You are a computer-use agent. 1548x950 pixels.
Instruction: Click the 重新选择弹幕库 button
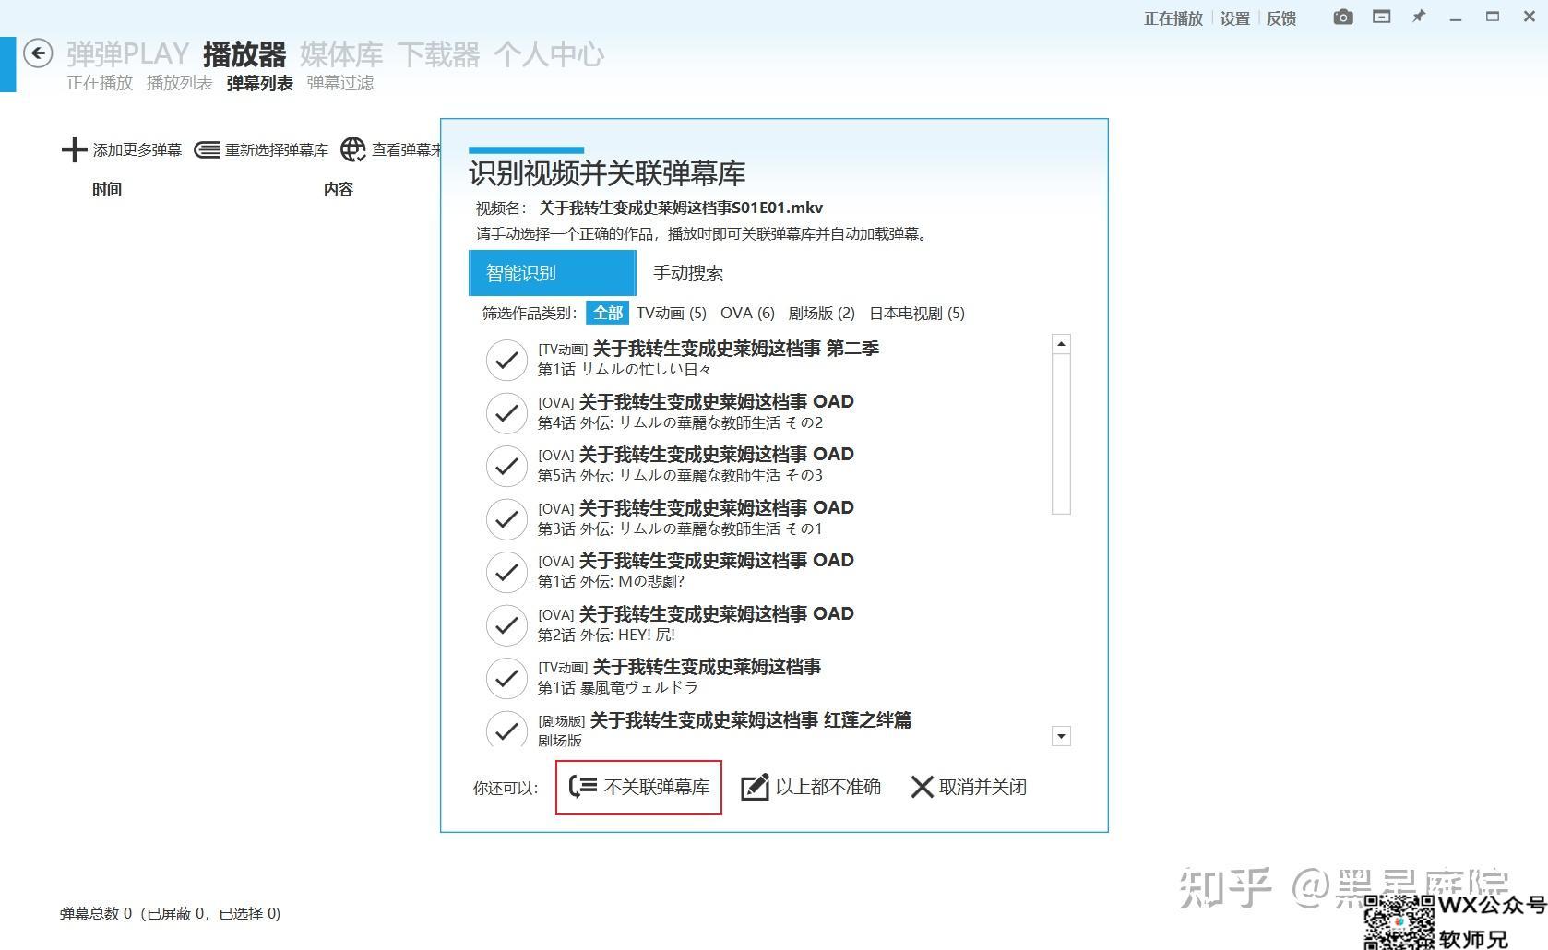tap(262, 149)
